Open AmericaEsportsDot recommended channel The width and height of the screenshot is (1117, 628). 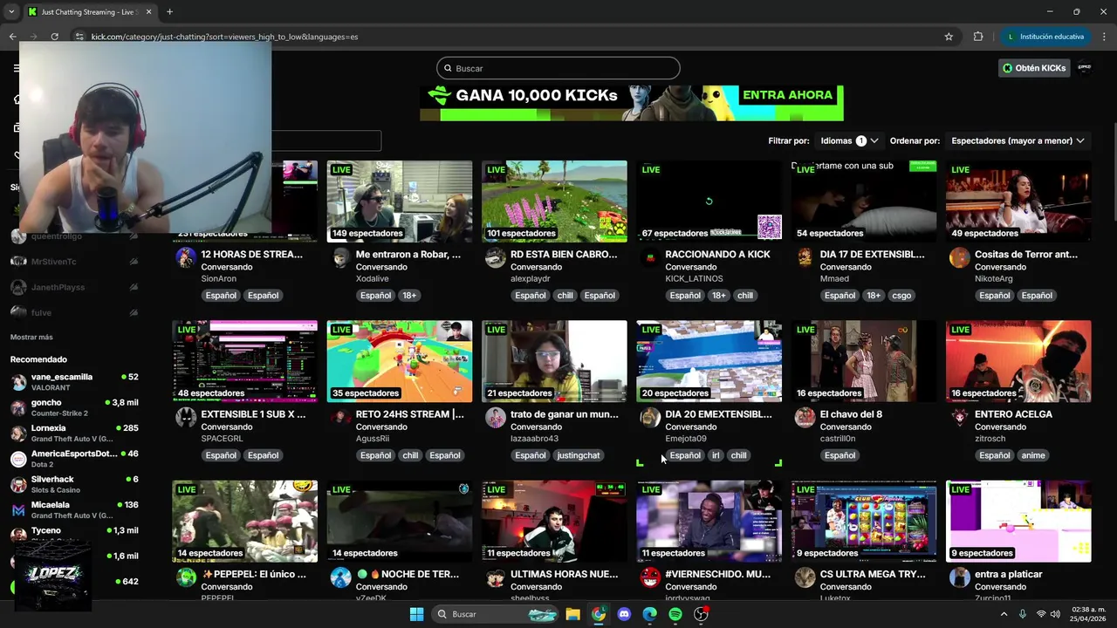coord(74,458)
